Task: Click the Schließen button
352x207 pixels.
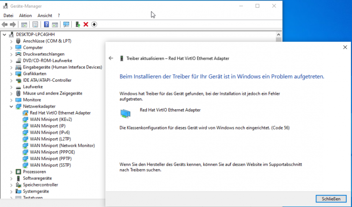Action: [331, 199]
